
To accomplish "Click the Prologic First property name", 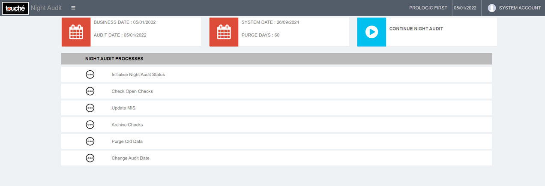I will (428, 8).
